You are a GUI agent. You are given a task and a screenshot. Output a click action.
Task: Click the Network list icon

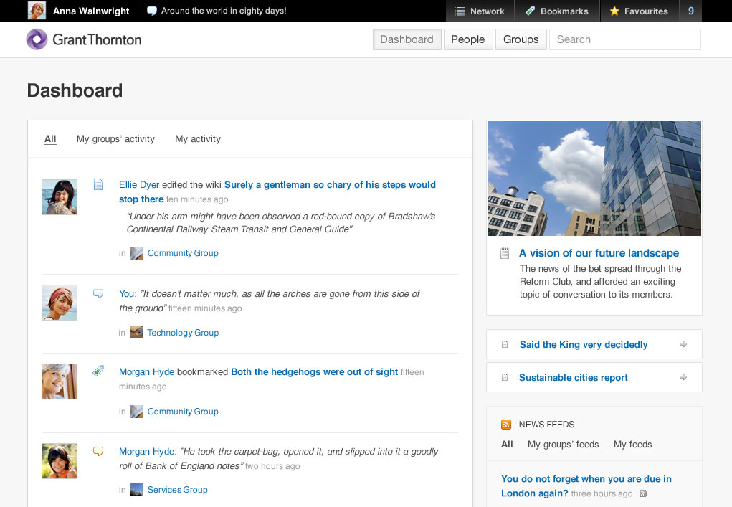coord(460,11)
